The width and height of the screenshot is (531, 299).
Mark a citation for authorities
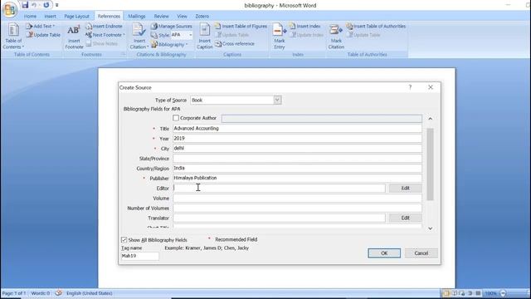coord(336,37)
